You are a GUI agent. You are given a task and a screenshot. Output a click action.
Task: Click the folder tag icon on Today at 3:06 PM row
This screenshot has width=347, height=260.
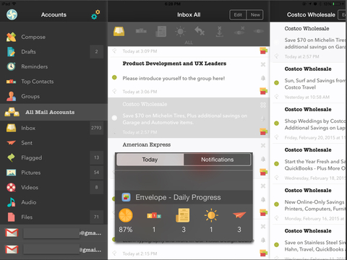264,91
